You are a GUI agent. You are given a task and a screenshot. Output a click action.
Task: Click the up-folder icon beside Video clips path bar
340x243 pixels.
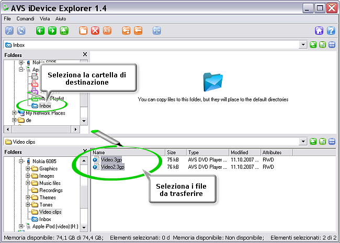[x=313, y=142]
